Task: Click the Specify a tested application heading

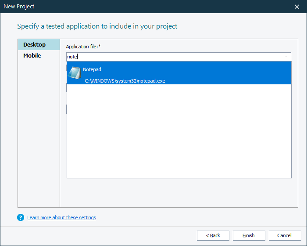Action: 97,26
